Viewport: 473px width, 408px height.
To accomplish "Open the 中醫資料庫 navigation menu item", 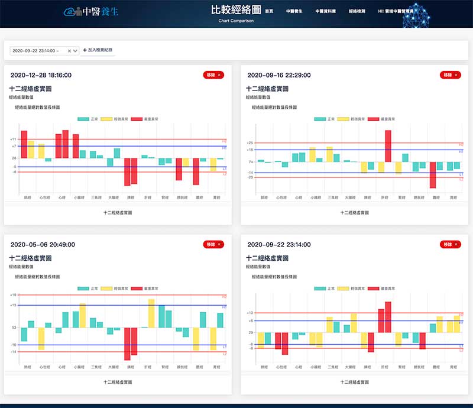I will 326,11.
